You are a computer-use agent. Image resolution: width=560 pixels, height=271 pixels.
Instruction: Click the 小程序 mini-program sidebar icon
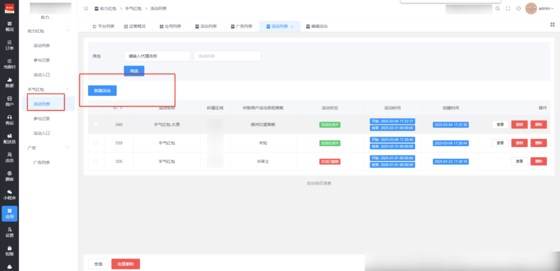click(x=9, y=194)
